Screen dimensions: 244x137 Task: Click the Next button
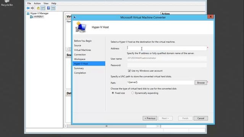point(165,118)
